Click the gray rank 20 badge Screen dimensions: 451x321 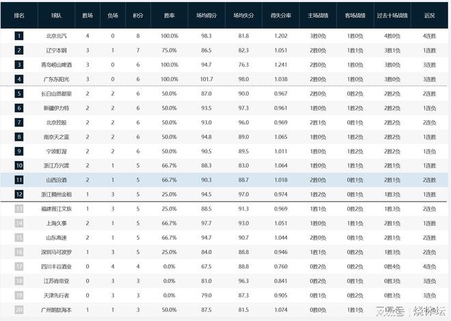[x=19, y=309]
